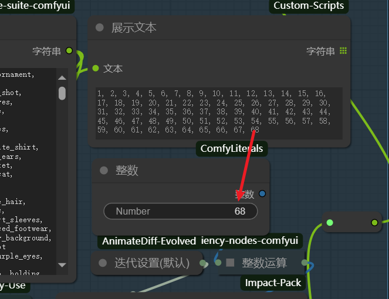Click the right output dot of 整数运算
Viewport: 389px width, 299px height.
pyautogui.click(x=305, y=263)
